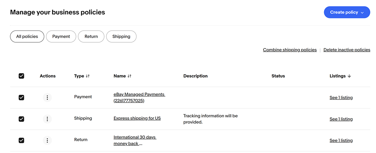Uncheck the Payment policy row checkbox
The width and height of the screenshot is (376, 153).
coord(21,98)
